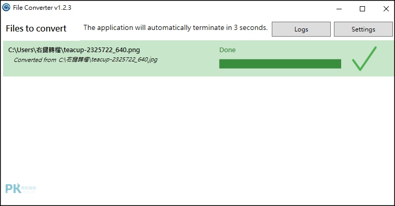Image resolution: width=395 pixels, height=206 pixels.
Task: Minimize the File Converter window
Action: coord(339,9)
